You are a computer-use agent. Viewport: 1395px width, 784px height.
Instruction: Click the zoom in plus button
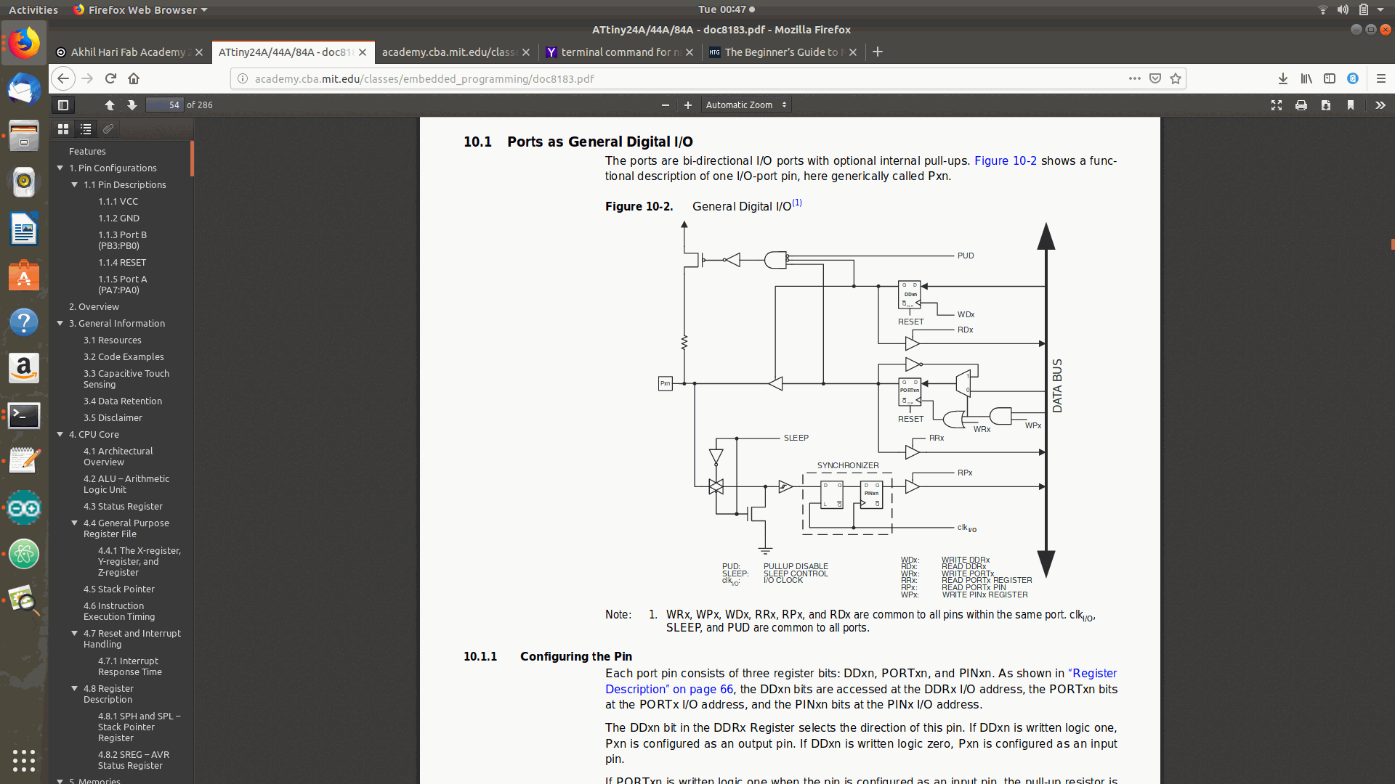[x=687, y=105]
